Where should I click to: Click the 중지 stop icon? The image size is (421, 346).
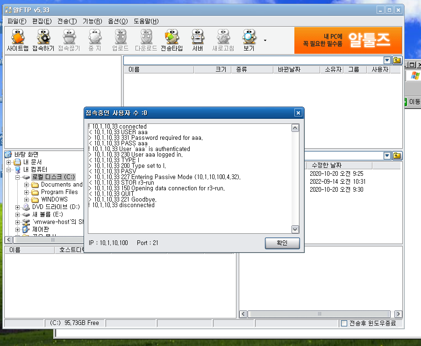95,40
